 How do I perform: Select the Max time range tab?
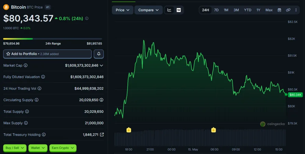pos(269,10)
